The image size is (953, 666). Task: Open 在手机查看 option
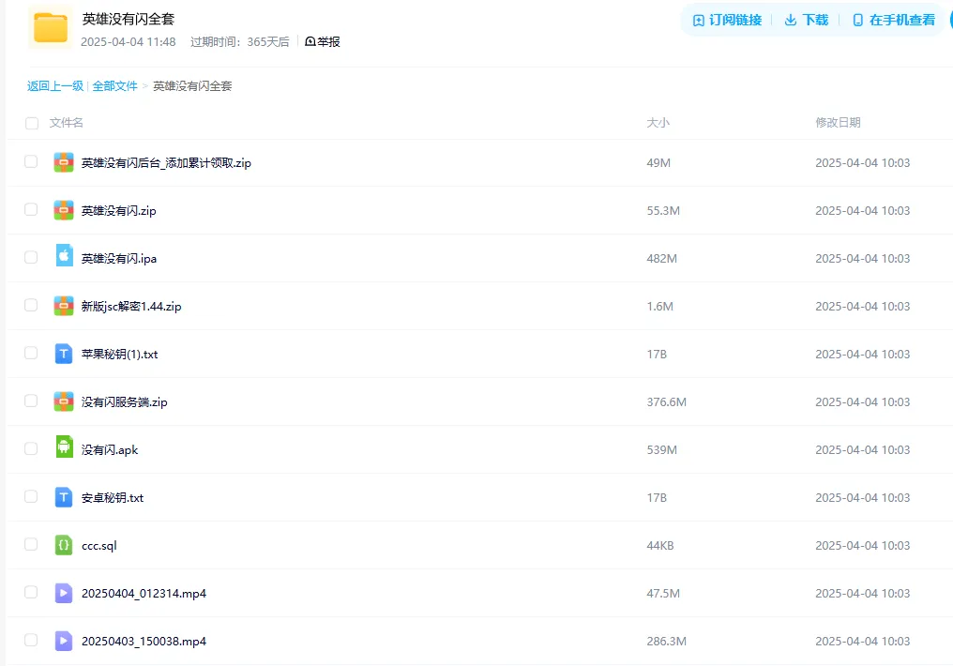point(893,20)
